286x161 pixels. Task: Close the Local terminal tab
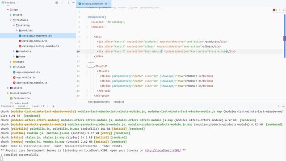(27, 106)
